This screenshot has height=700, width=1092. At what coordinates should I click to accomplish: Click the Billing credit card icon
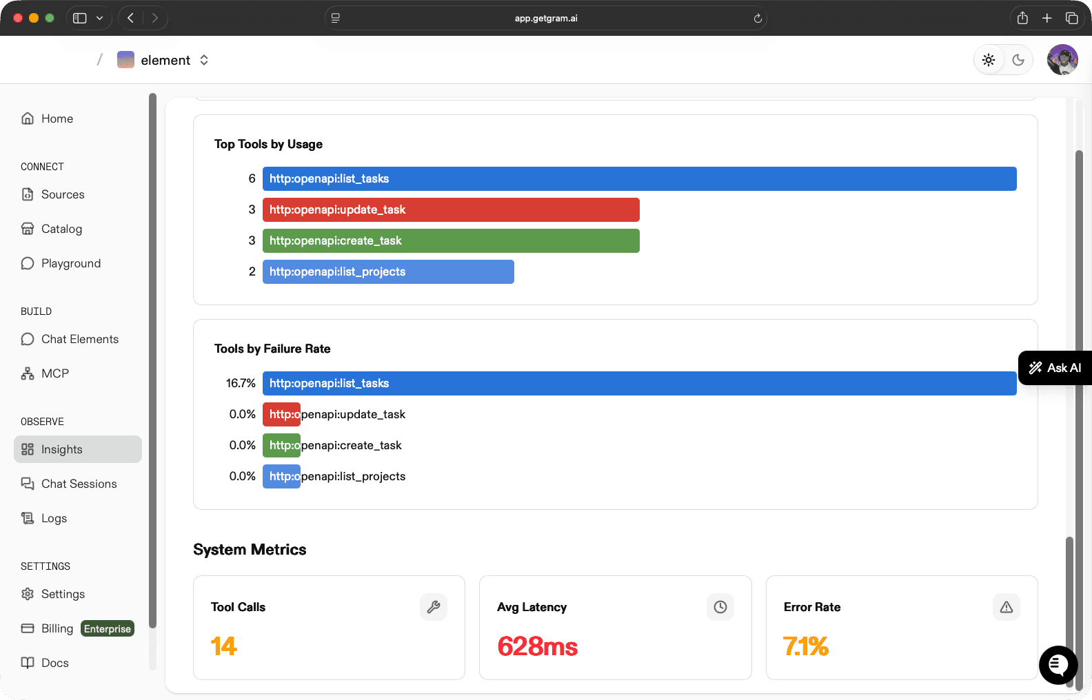tap(28, 628)
